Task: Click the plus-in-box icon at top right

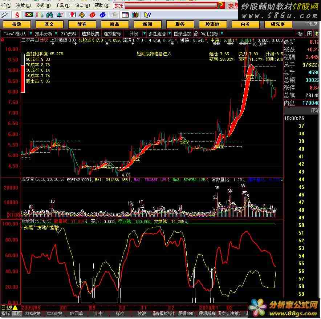Action: coord(309,33)
